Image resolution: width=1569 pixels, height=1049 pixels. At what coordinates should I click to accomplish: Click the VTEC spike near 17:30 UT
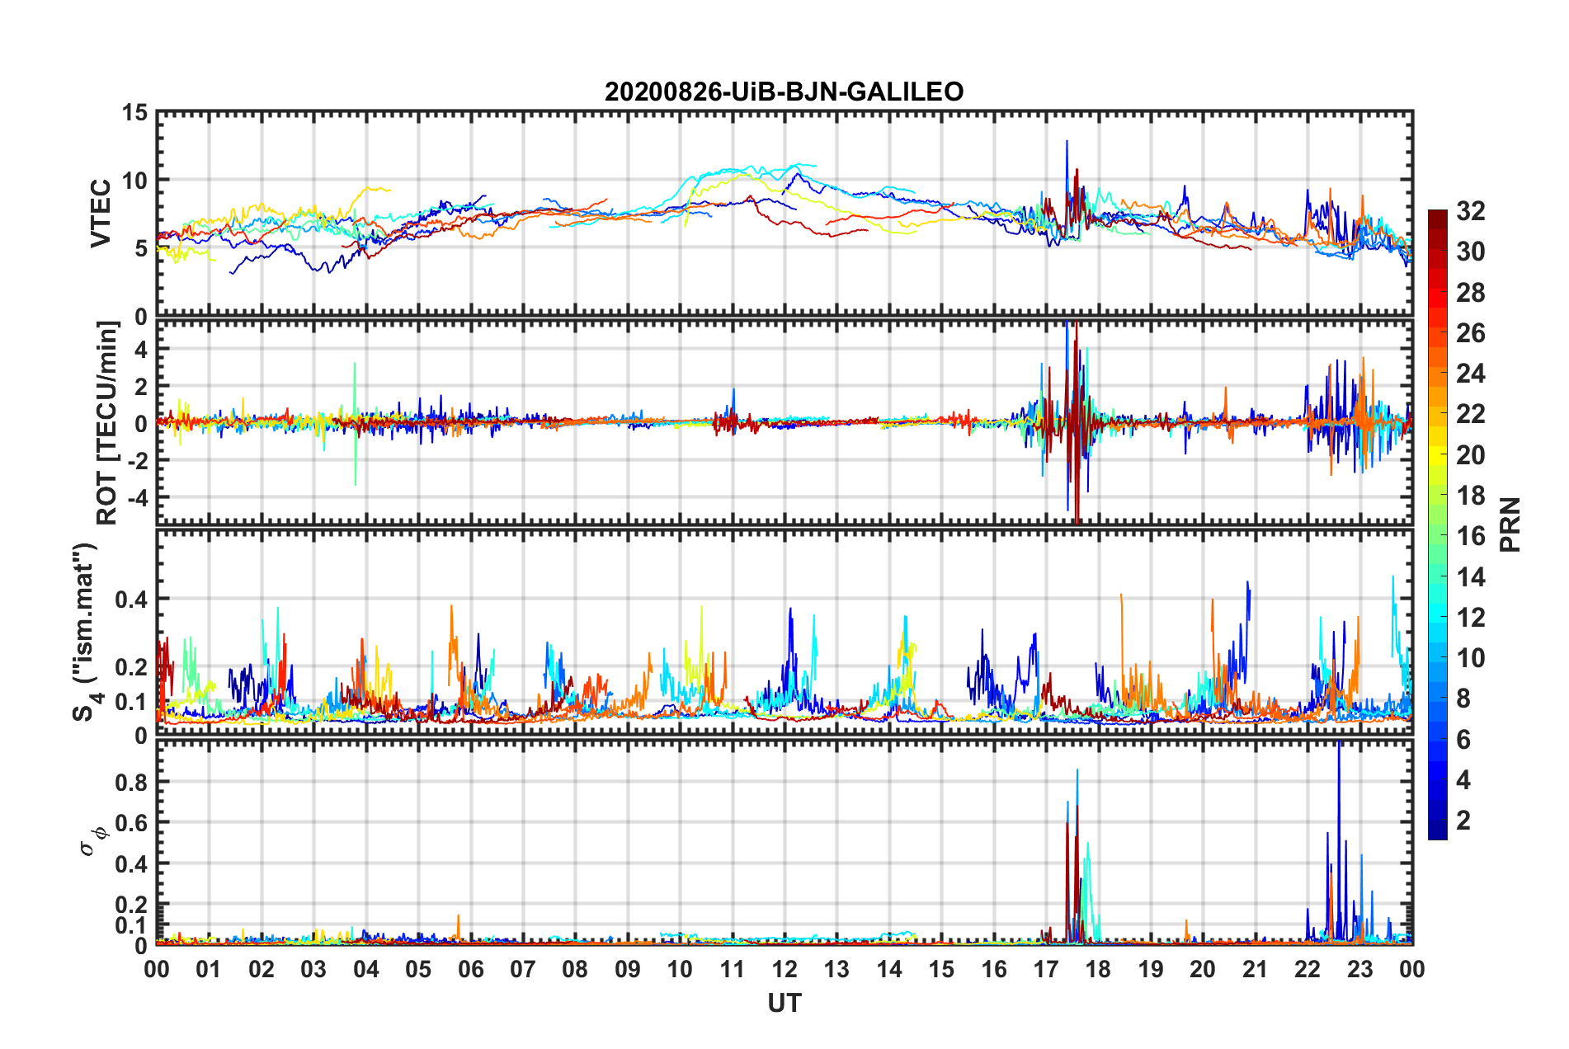pyautogui.click(x=1067, y=177)
